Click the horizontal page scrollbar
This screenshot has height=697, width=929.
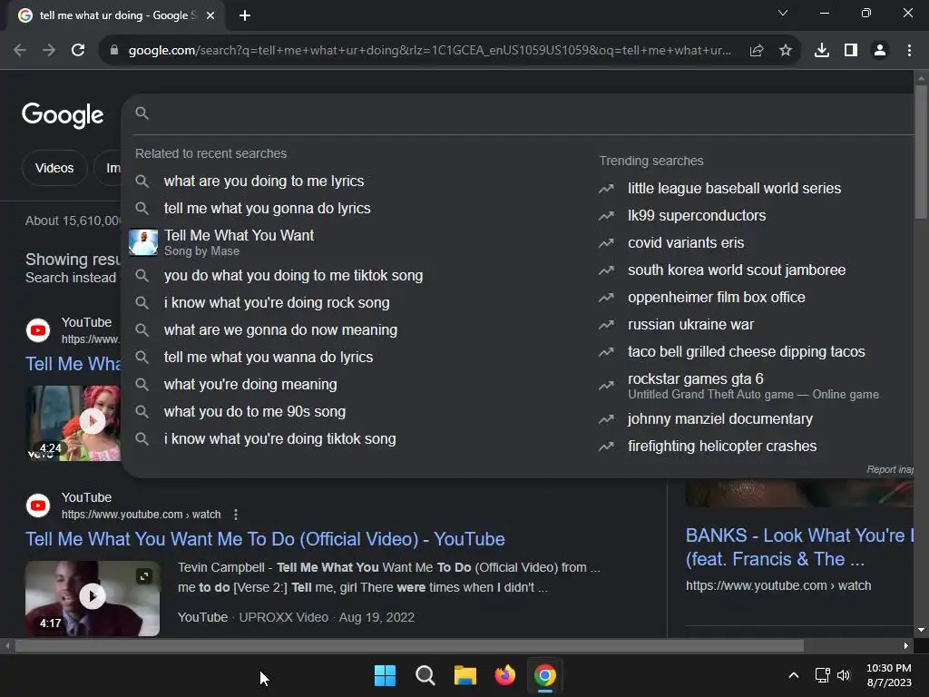tap(409, 645)
